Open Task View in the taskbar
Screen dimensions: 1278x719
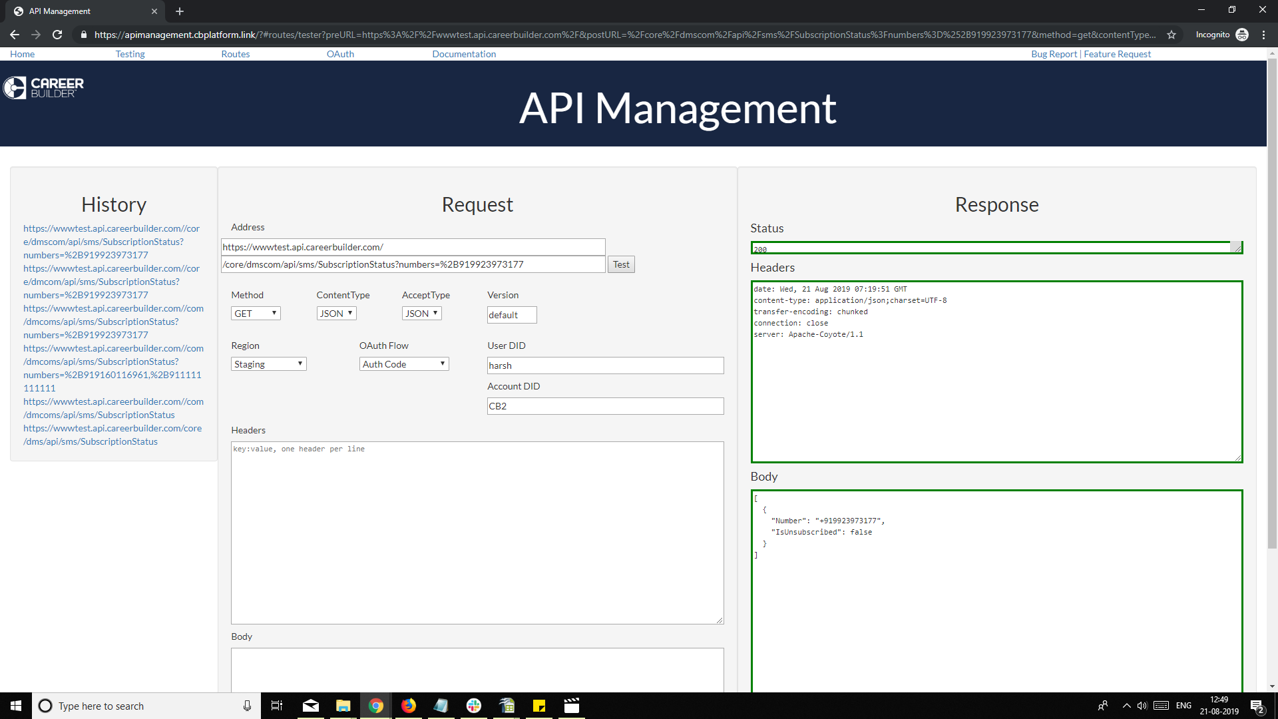(277, 706)
